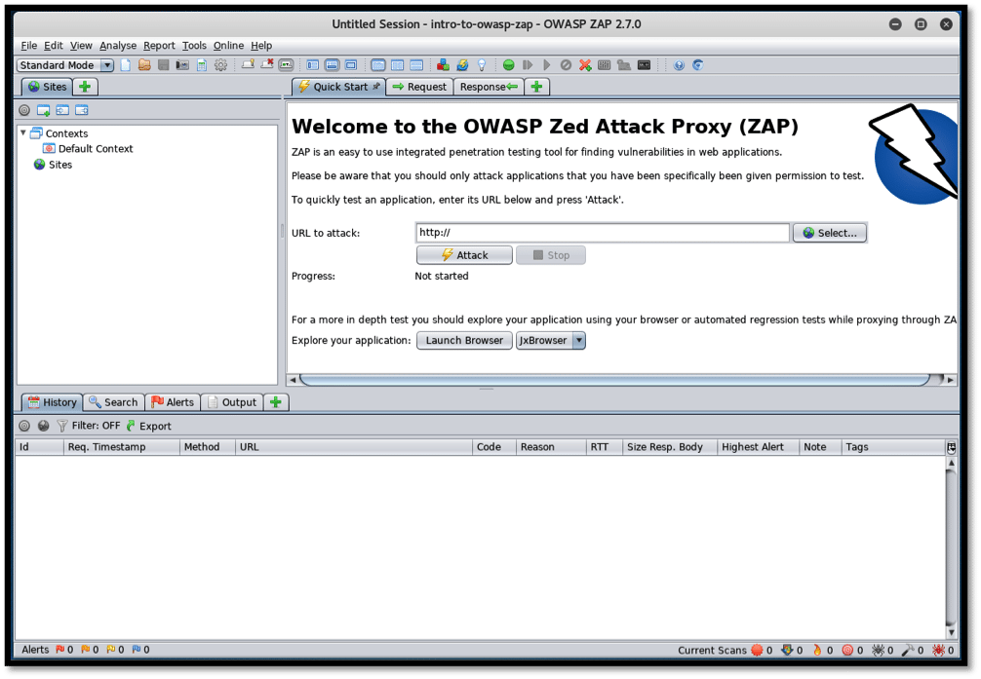This screenshot has width=981, height=679.
Task: Open the Options gear icon in toolbar
Action: pyautogui.click(x=220, y=65)
